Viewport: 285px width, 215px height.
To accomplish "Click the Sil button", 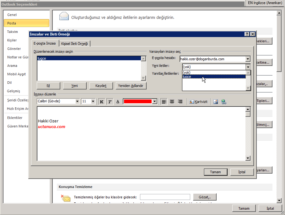I will coord(48,86).
